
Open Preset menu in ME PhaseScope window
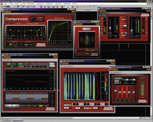pos(98,24)
